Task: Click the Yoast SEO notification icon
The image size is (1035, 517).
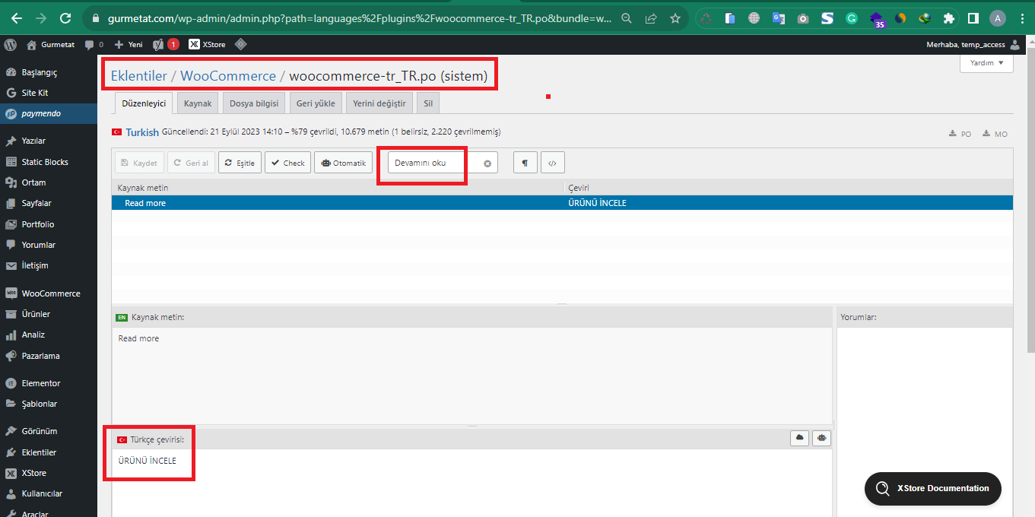Action: pos(166,45)
